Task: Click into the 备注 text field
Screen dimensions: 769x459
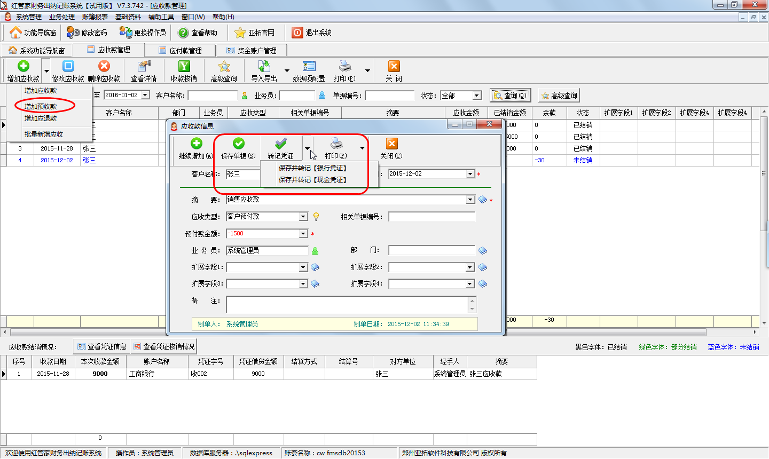Action: 347,304
